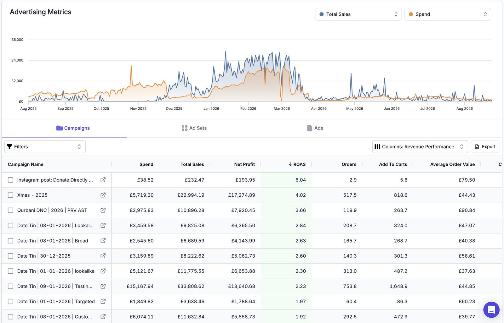Open the Total Sales metric dropdown

(358, 14)
